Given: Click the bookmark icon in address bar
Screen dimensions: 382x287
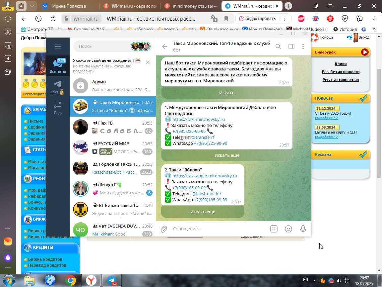Looking at the screenshot, I should coord(226,19).
